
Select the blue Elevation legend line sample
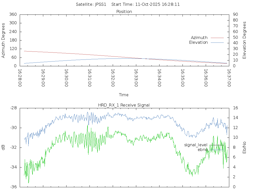(x=217, y=42)
